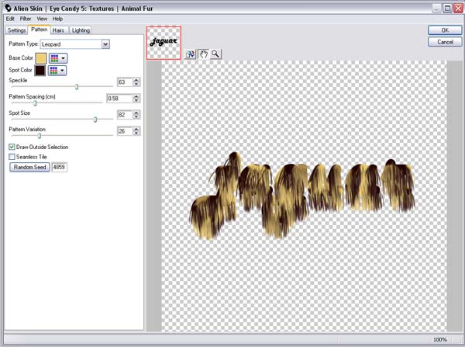Click the Speckle value field
The image size is (465, 347).
click(x=125, y=82)
